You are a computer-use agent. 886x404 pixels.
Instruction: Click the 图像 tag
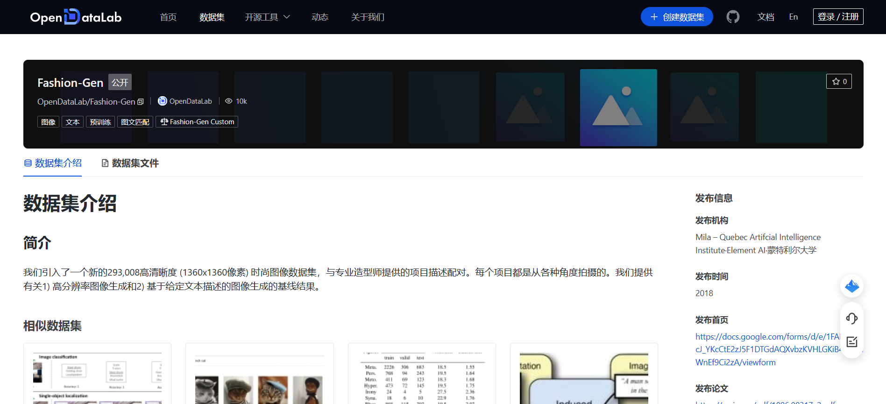(48, 122)
